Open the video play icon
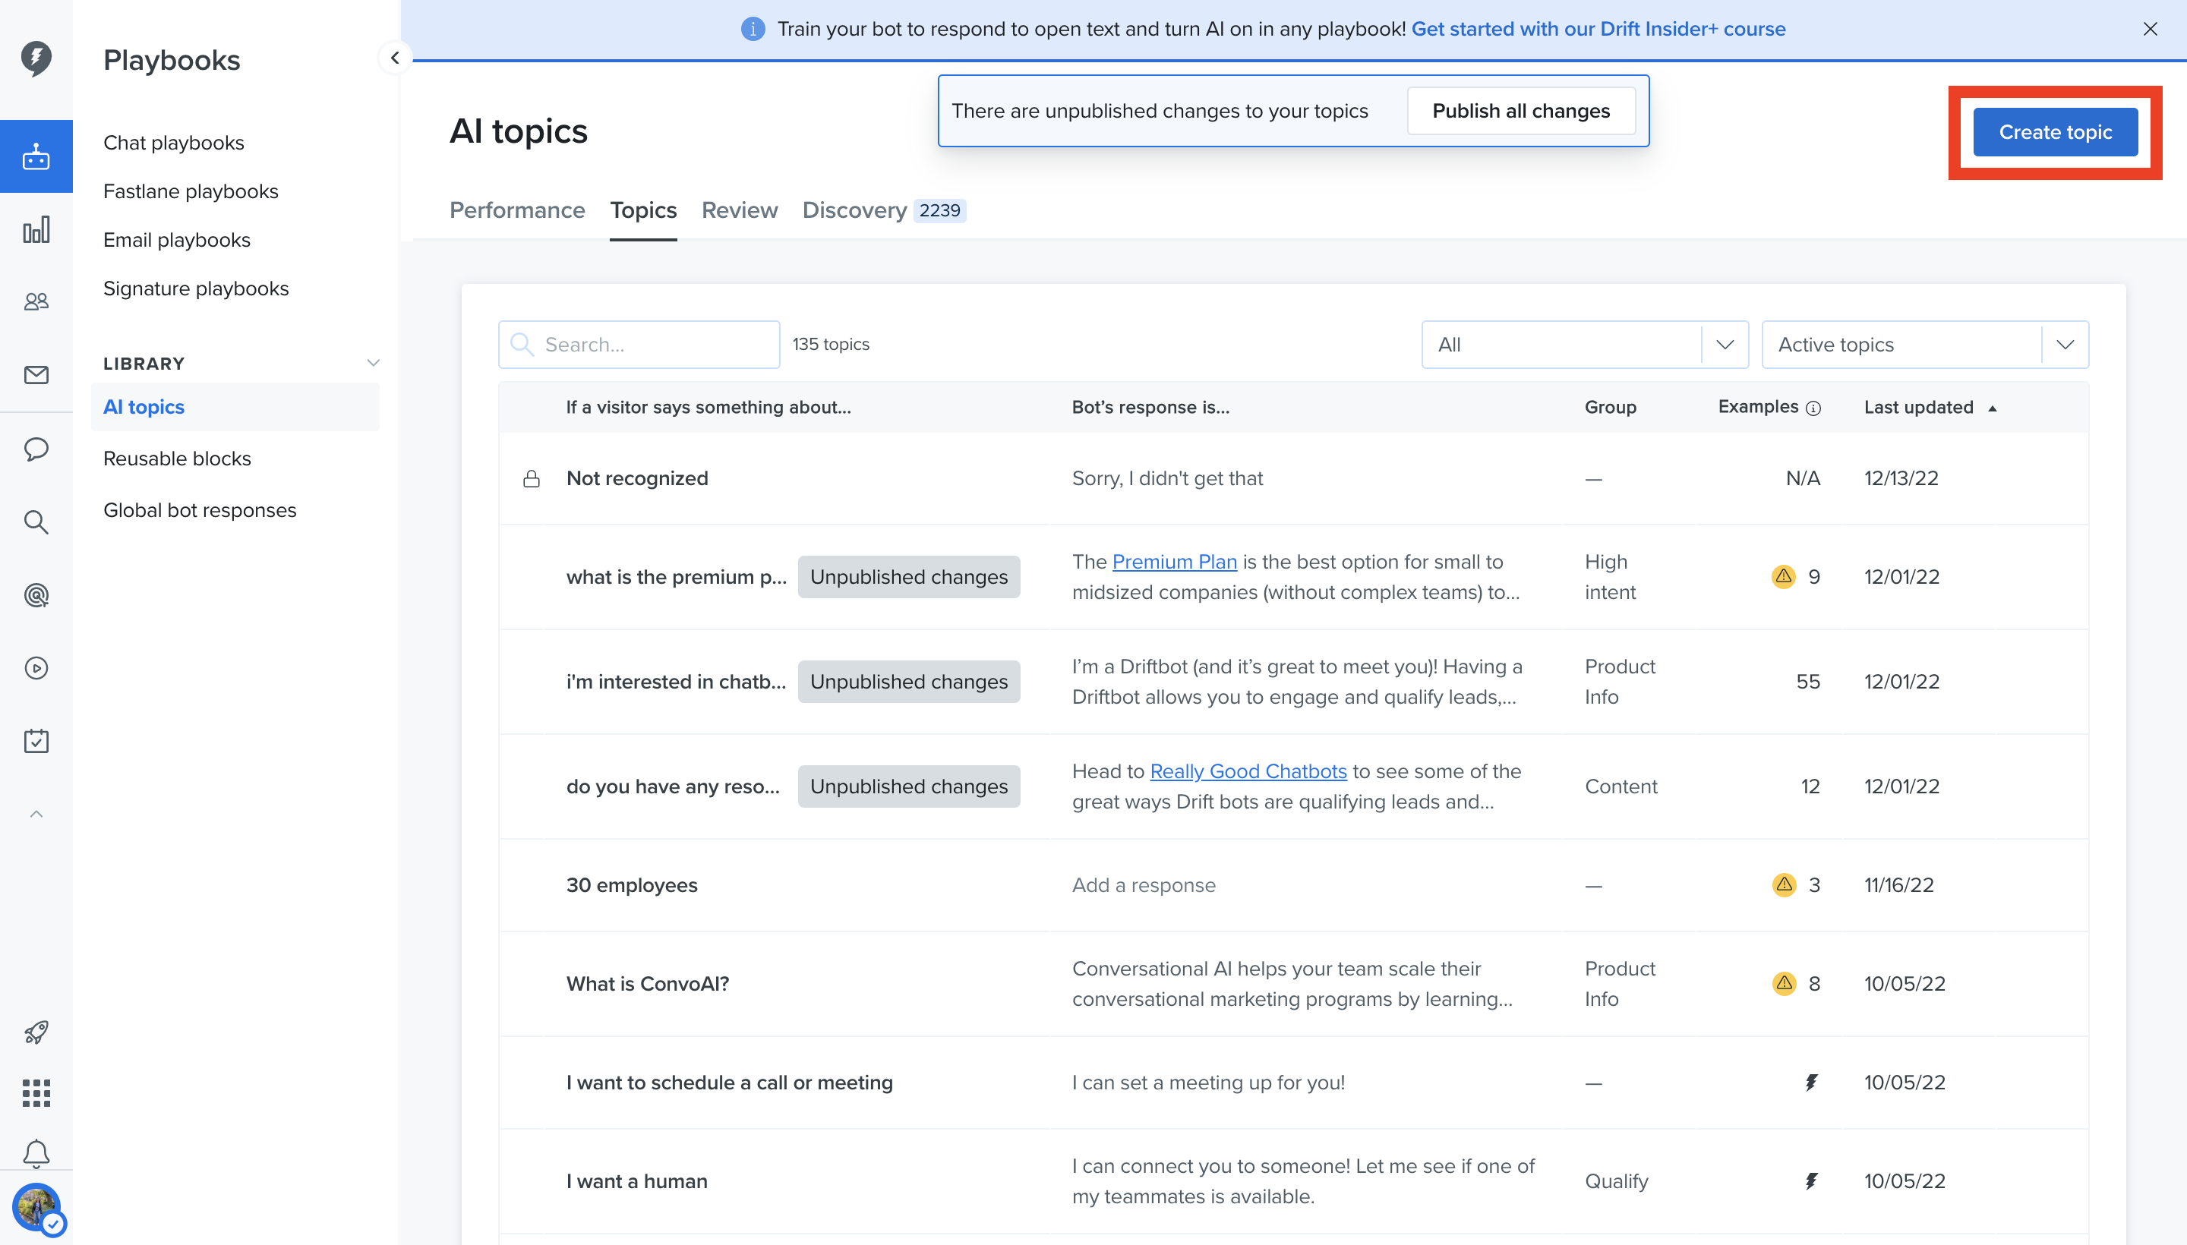 pyautogui.click(x=36, y=668)
